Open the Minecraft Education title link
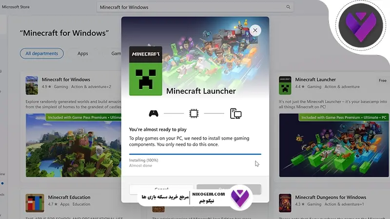Image resolution: width=390 pixels, height=219 pixels. [69, 197]
